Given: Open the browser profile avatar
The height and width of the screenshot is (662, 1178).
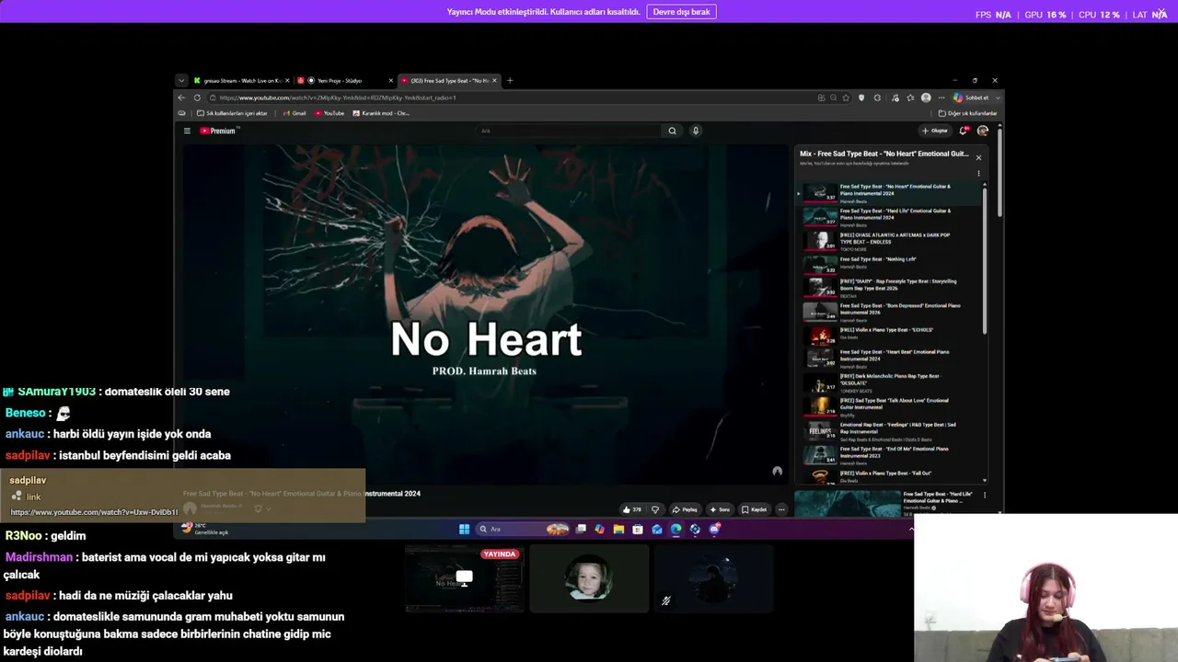Looking at the screenshot, I should [926, 97].
